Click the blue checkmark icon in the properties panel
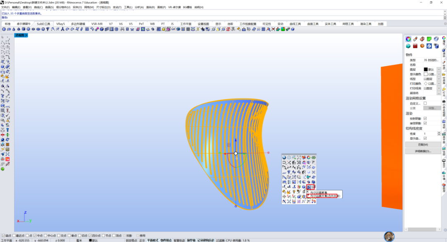 429,46
